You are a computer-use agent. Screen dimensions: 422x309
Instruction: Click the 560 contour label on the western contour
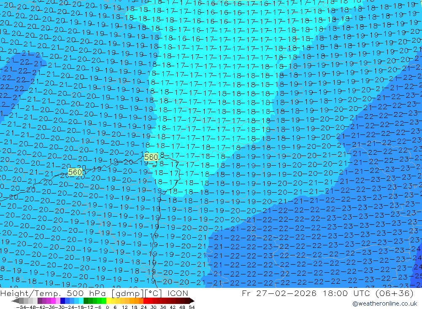click(x=75, y=172)
